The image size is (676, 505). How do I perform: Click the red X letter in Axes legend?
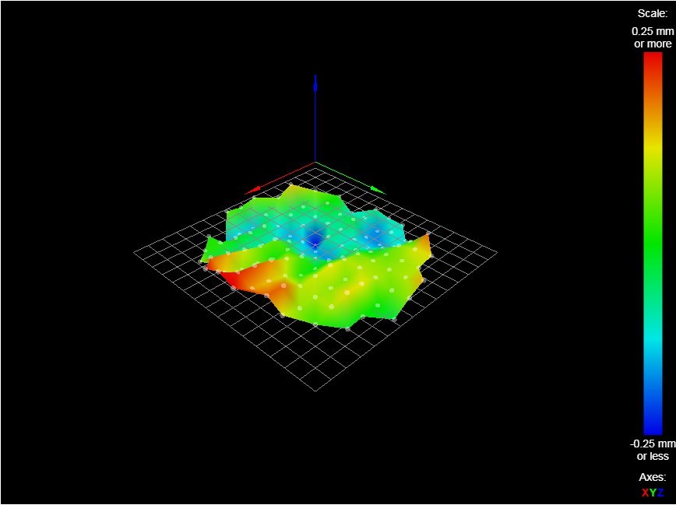tap(645, 492)
